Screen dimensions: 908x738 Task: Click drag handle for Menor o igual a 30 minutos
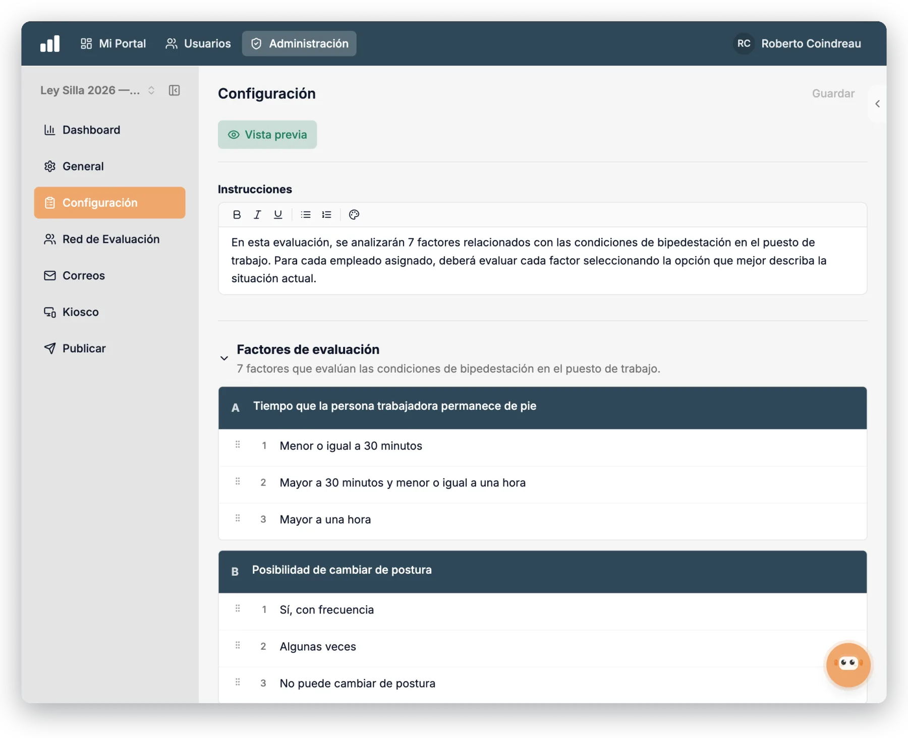tap(238, 445)
